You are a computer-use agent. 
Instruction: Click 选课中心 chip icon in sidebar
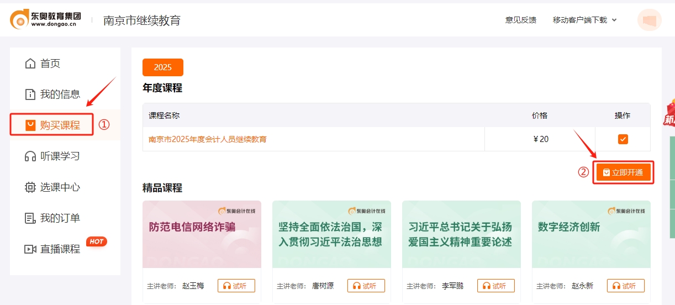30,187
